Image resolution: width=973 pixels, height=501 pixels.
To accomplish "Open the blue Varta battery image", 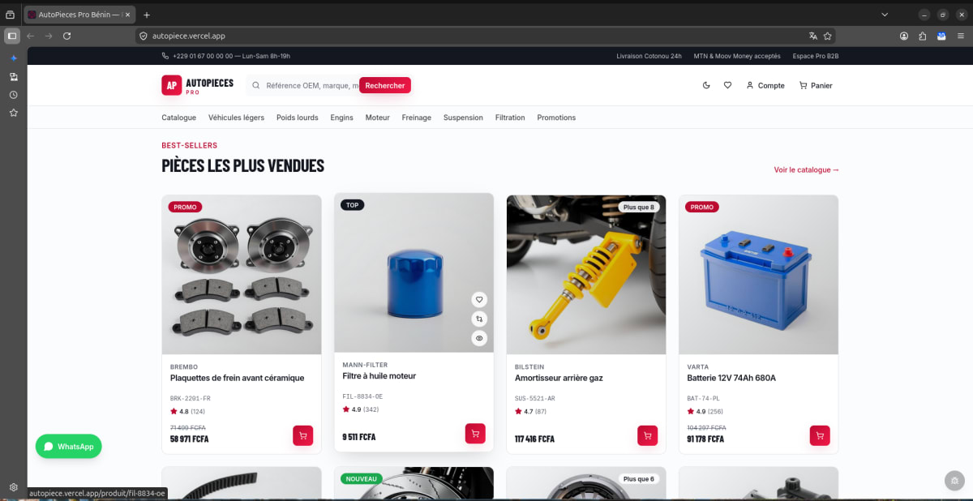I will click(x=758, y=274).
